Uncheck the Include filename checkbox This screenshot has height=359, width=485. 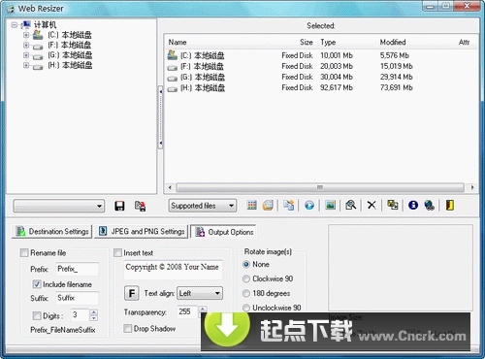(x=37, y=284)
